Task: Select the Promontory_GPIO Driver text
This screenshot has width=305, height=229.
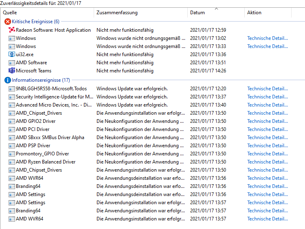Action: pos(42,154)
